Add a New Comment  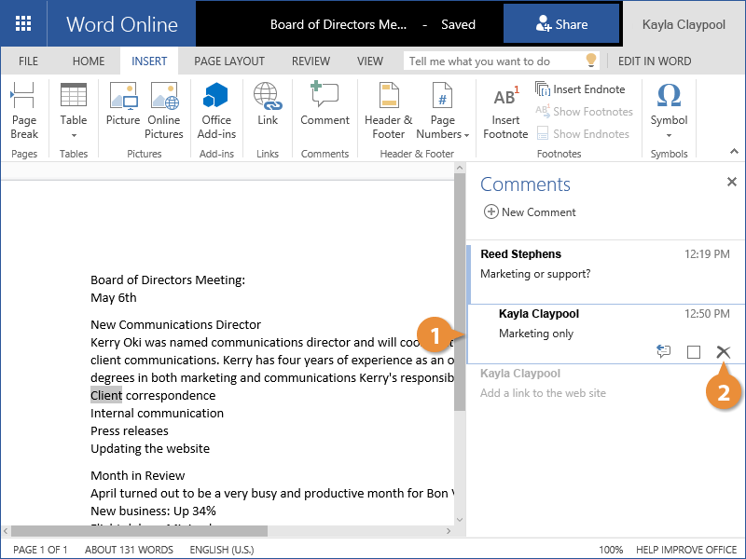530,212
